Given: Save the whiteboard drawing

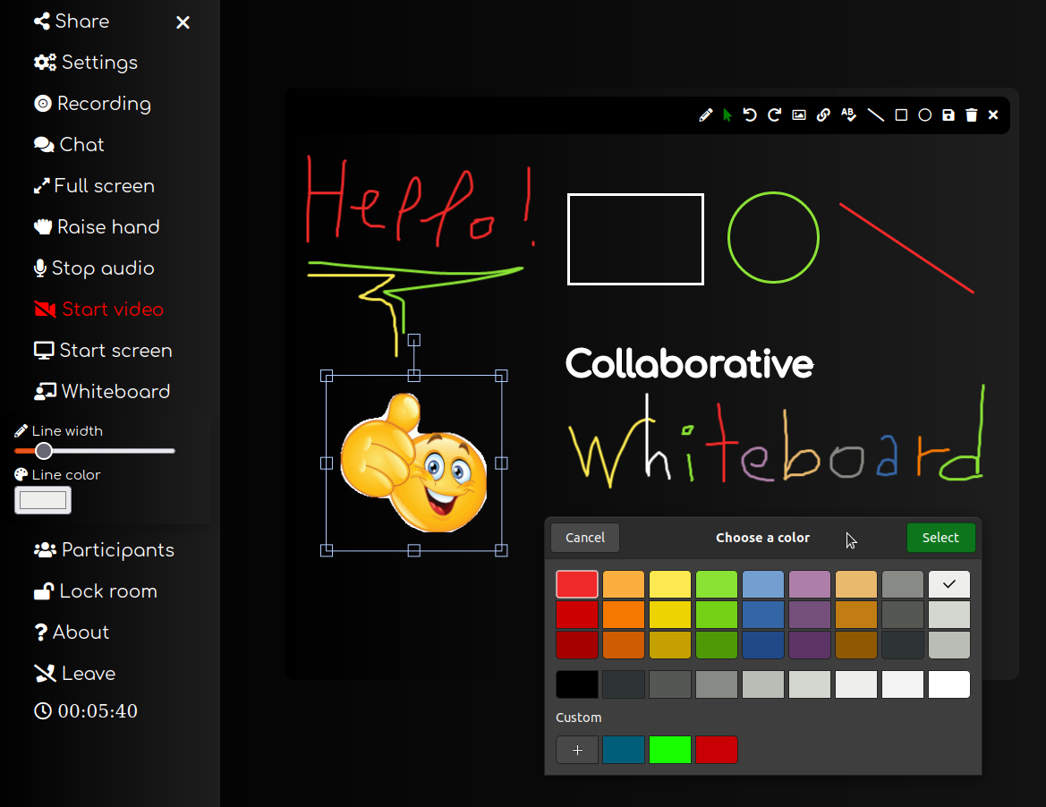Looking at the screenshot, I should [x=948, y=115].
